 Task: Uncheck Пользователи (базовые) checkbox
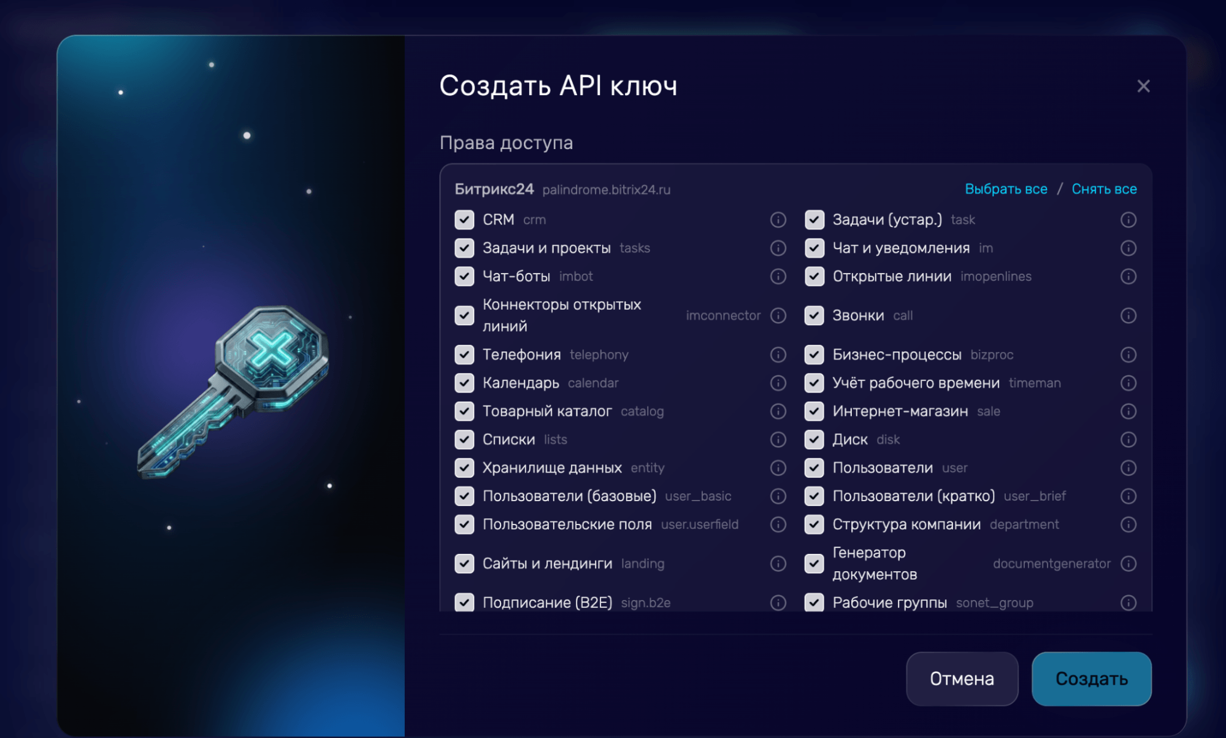464,496
